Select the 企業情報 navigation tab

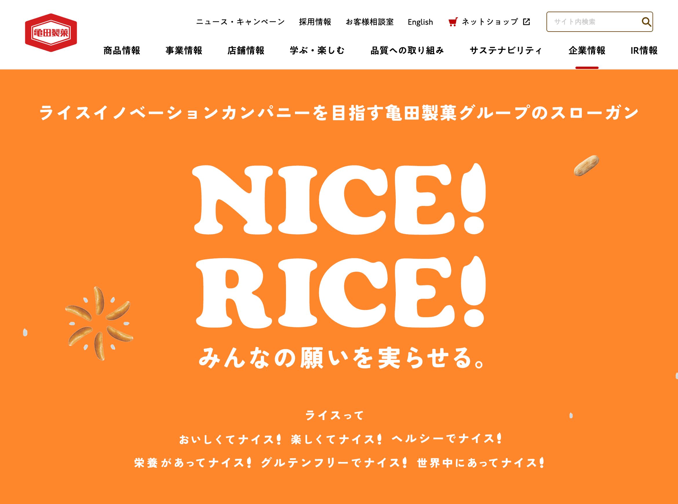(587, 50)
